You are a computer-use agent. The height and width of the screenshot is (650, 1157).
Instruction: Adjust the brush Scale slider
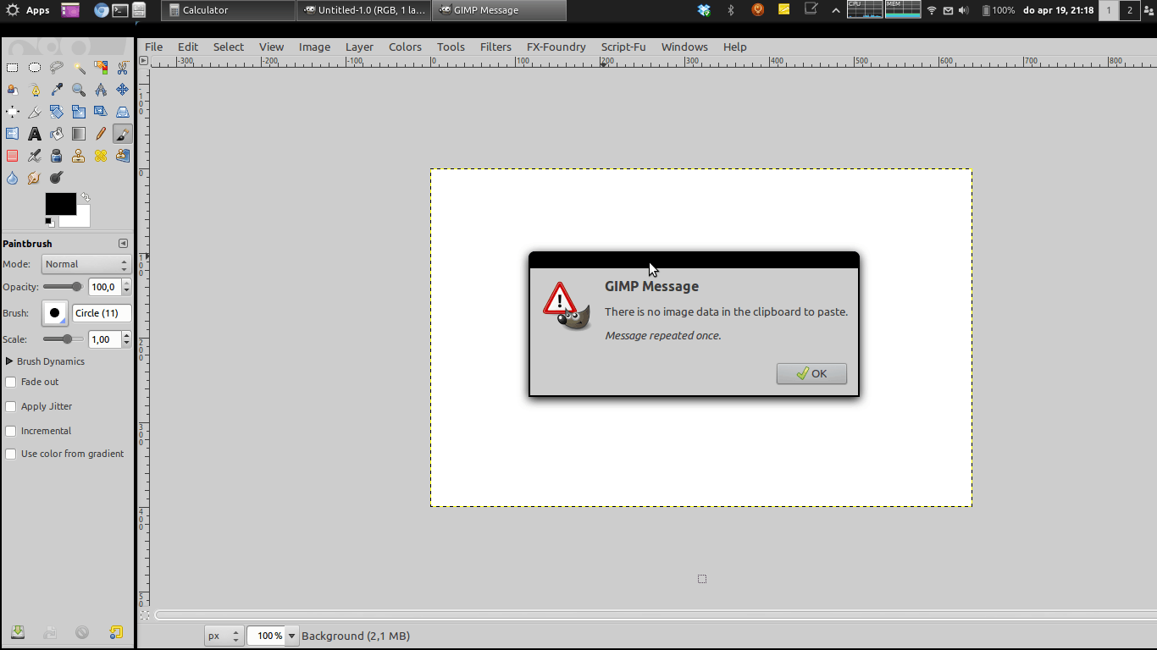click(64, 339)
